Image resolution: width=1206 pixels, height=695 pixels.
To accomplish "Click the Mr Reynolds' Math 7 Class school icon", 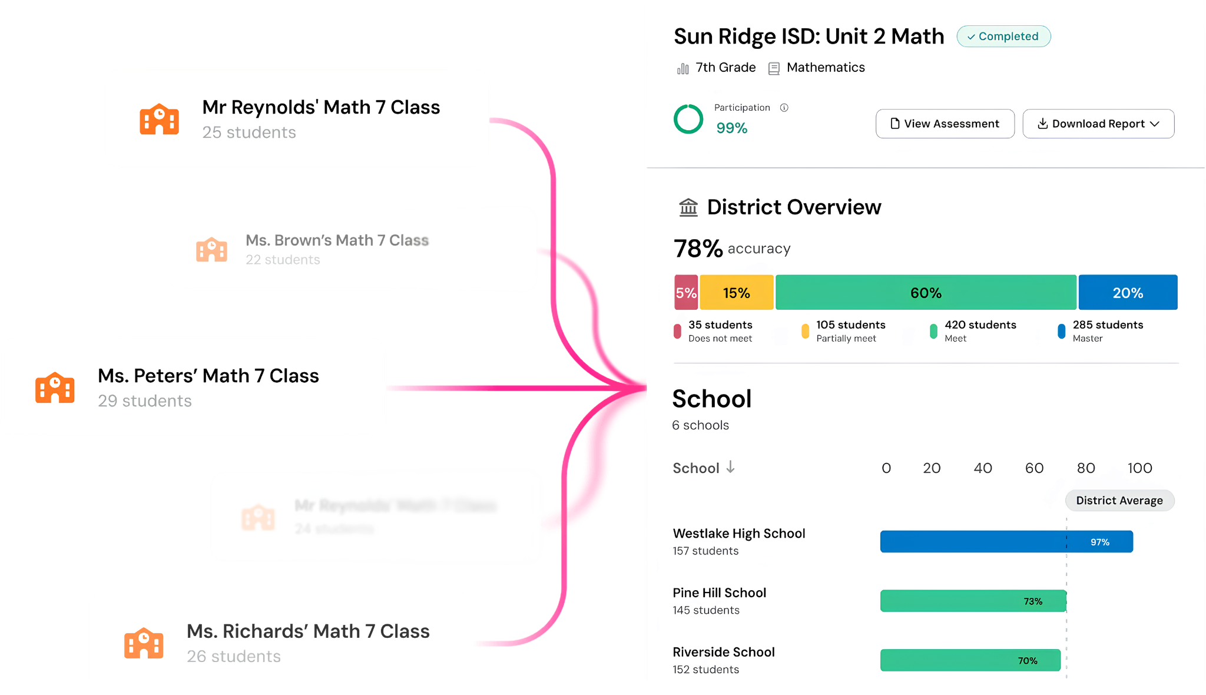I will 159,119.
